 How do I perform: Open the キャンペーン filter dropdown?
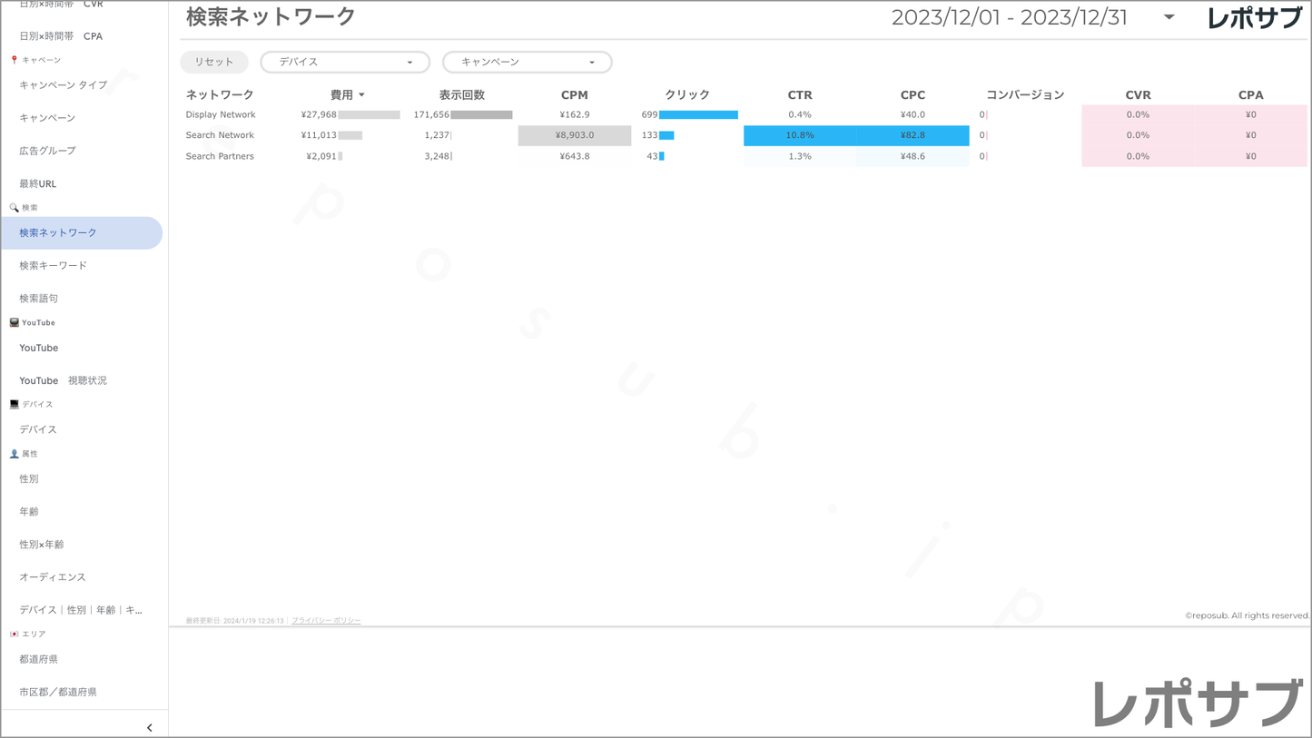527,62
